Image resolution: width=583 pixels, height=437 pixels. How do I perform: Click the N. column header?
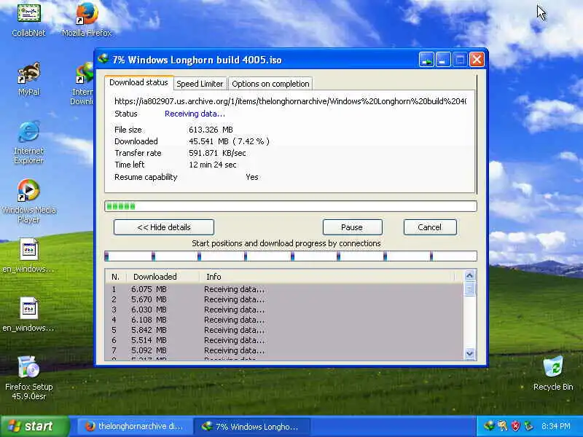pos(116,277)
